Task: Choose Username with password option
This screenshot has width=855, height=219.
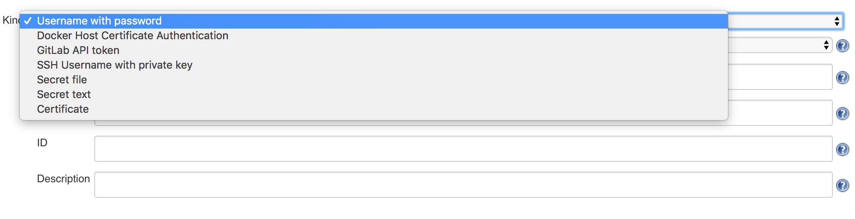Action: [99, 21]
